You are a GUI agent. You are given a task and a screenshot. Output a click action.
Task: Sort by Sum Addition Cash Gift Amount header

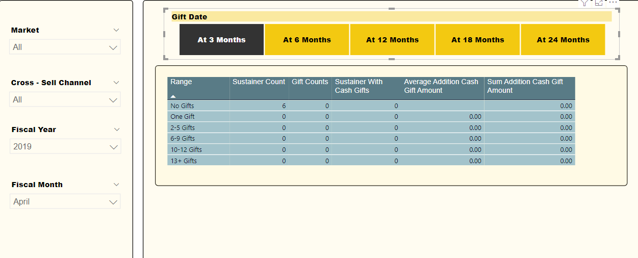[x=529, y=88]
